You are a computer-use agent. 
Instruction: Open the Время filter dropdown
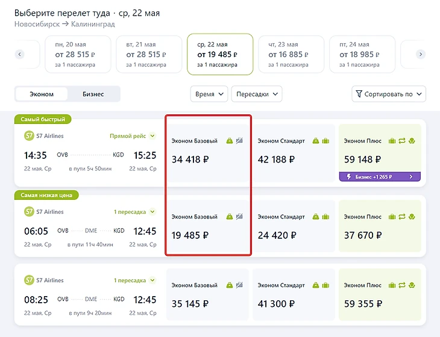209,94
